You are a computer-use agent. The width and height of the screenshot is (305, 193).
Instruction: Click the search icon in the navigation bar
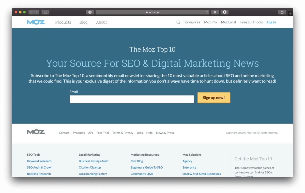(x=178, y=22)
